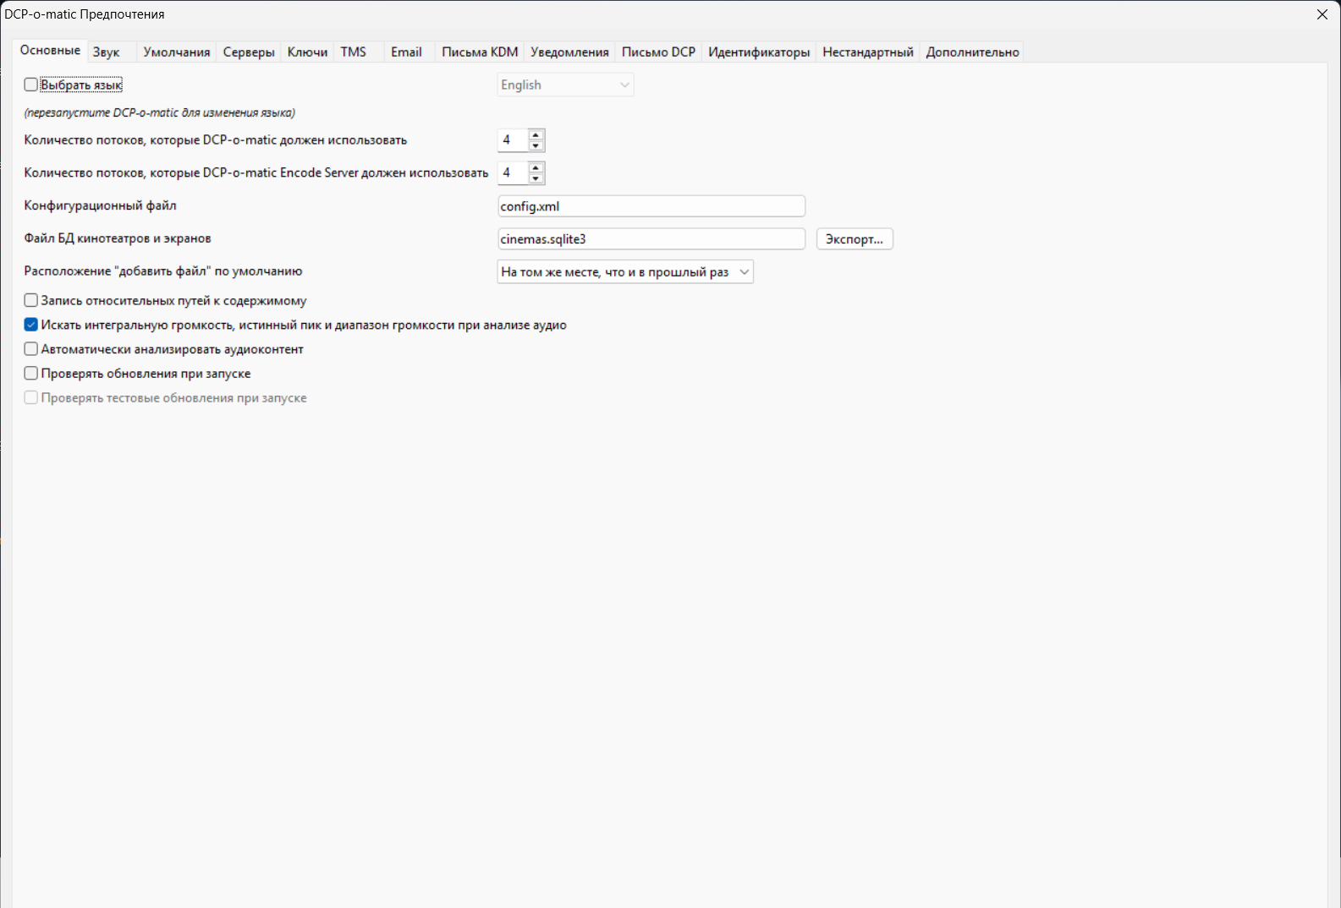This screenshot has width=1341, height=908.
Task: Select the Письмо DCP tab
Action: (658, 52)
